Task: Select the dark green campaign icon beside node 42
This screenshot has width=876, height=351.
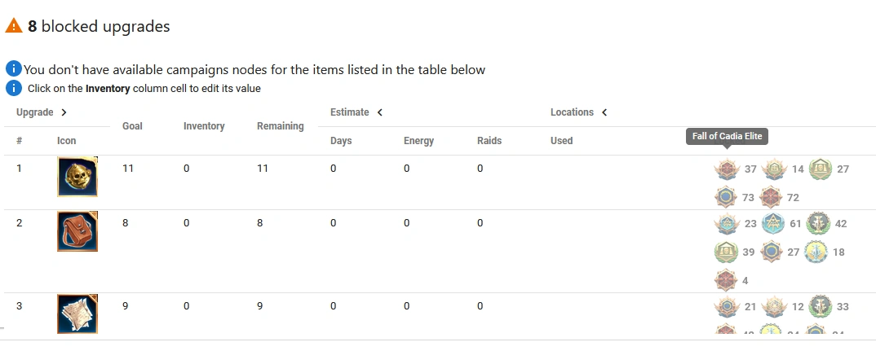Action: pyautogui.click(x=818, y=224)
